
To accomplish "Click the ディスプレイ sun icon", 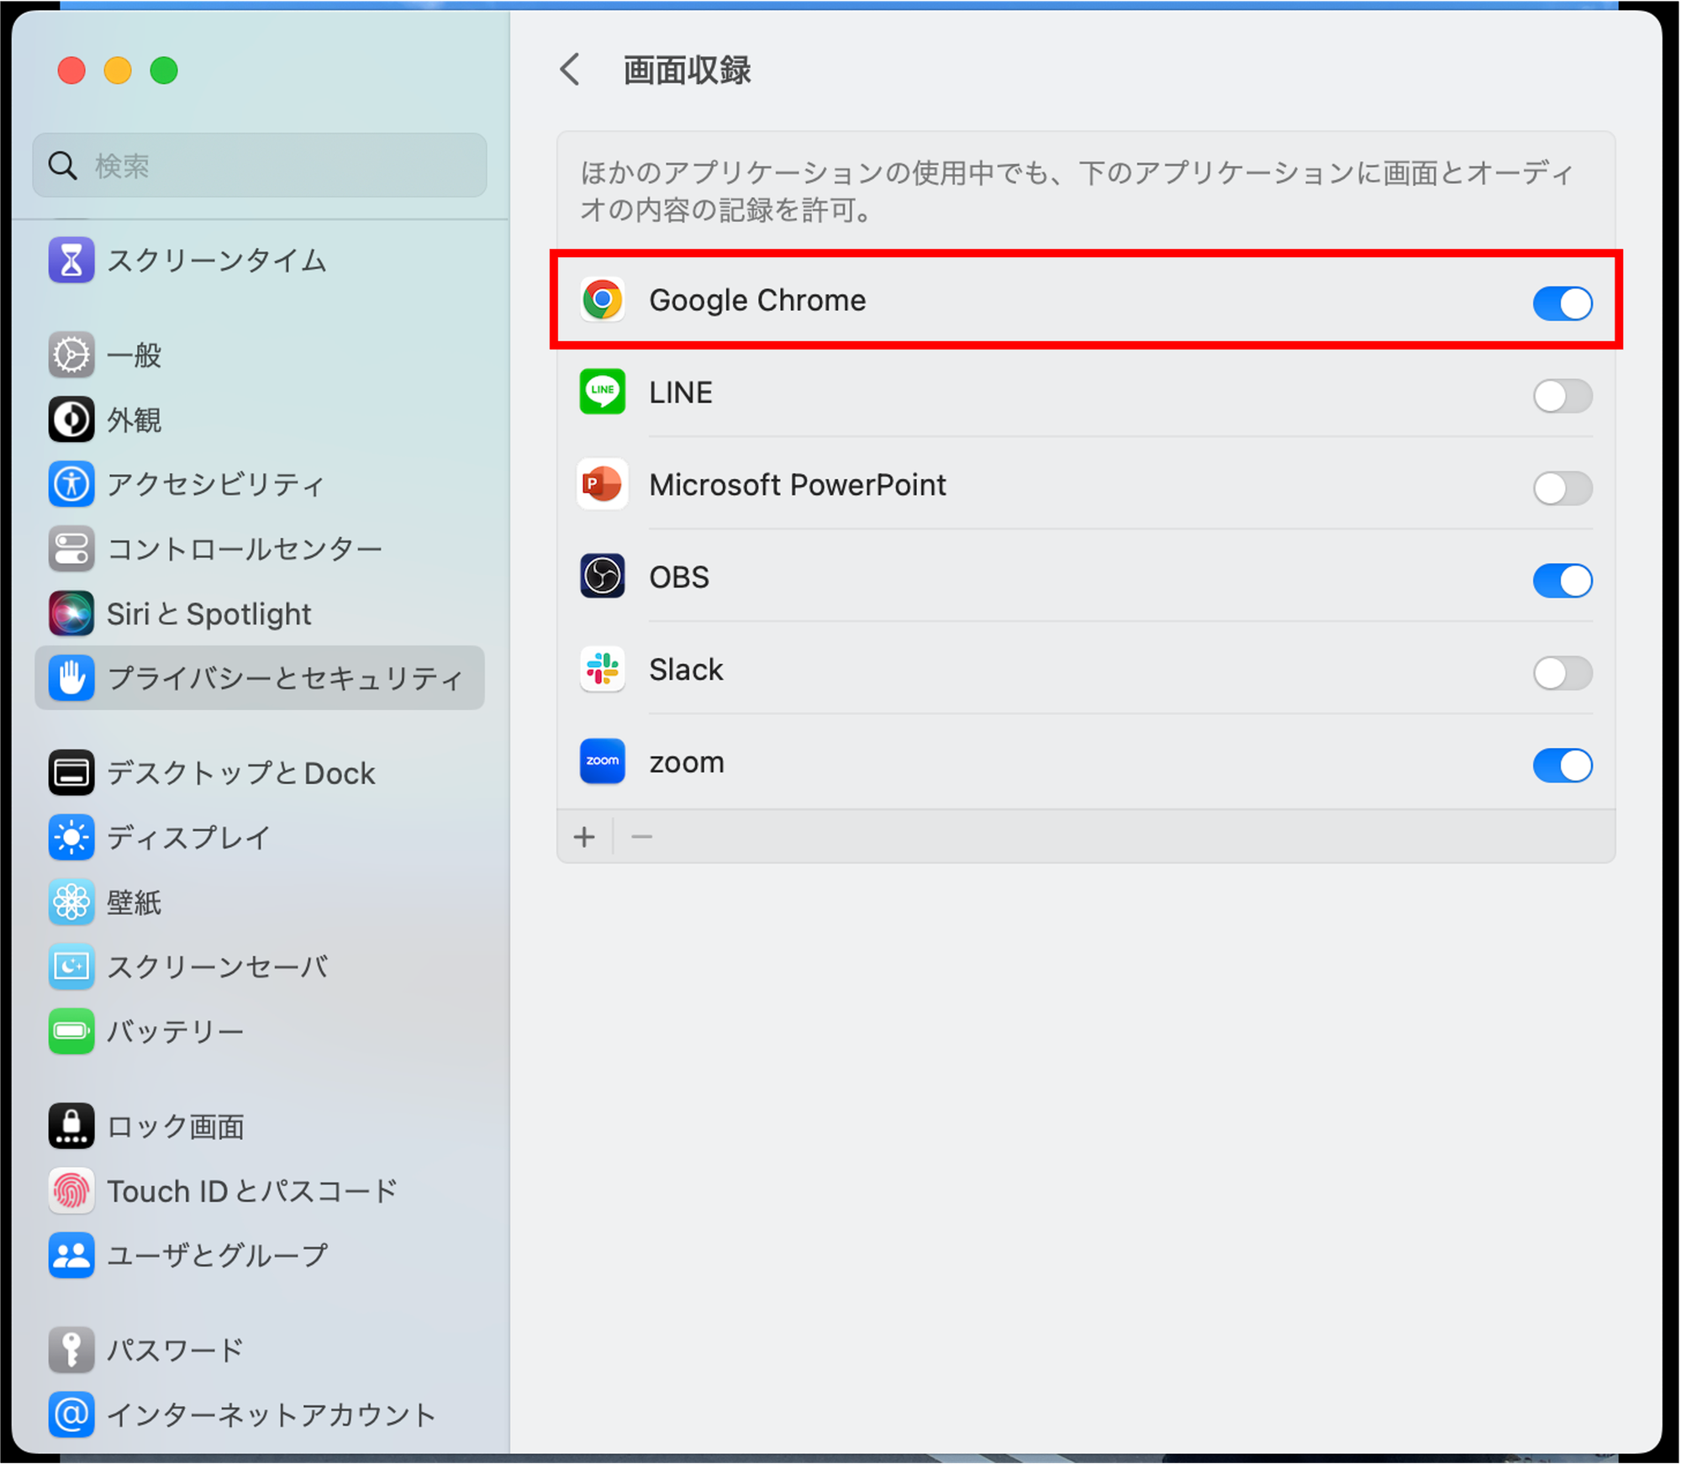I will [71, 837].
